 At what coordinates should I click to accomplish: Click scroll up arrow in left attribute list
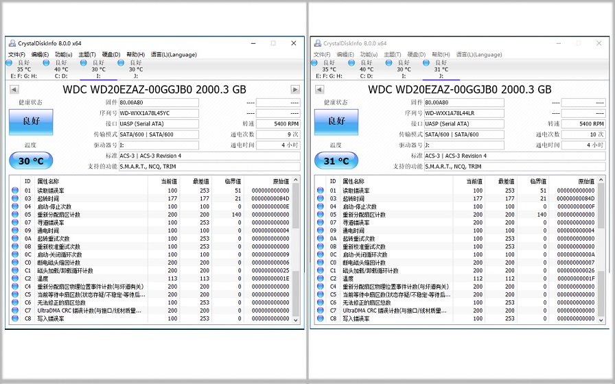coord(296,180)
